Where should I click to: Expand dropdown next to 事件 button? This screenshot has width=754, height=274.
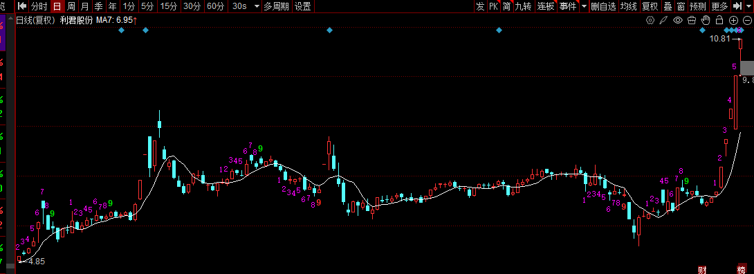point(584,7)
